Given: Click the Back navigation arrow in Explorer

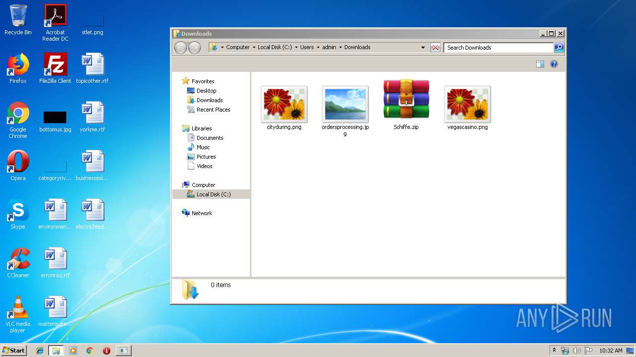Looking at the screenshot, I should click(x=180, y=48).
